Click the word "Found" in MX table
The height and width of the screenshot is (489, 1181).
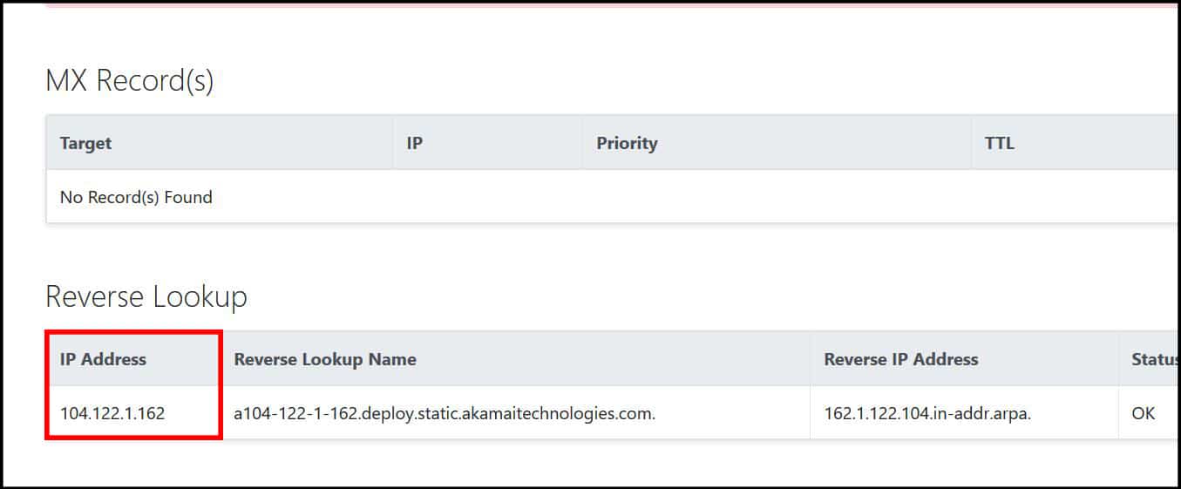[x=189, y=197]
